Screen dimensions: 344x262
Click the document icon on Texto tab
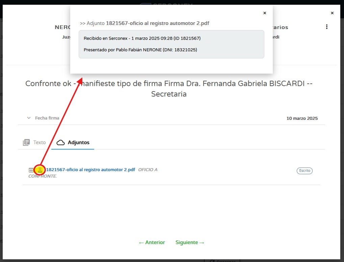point(26,142)
